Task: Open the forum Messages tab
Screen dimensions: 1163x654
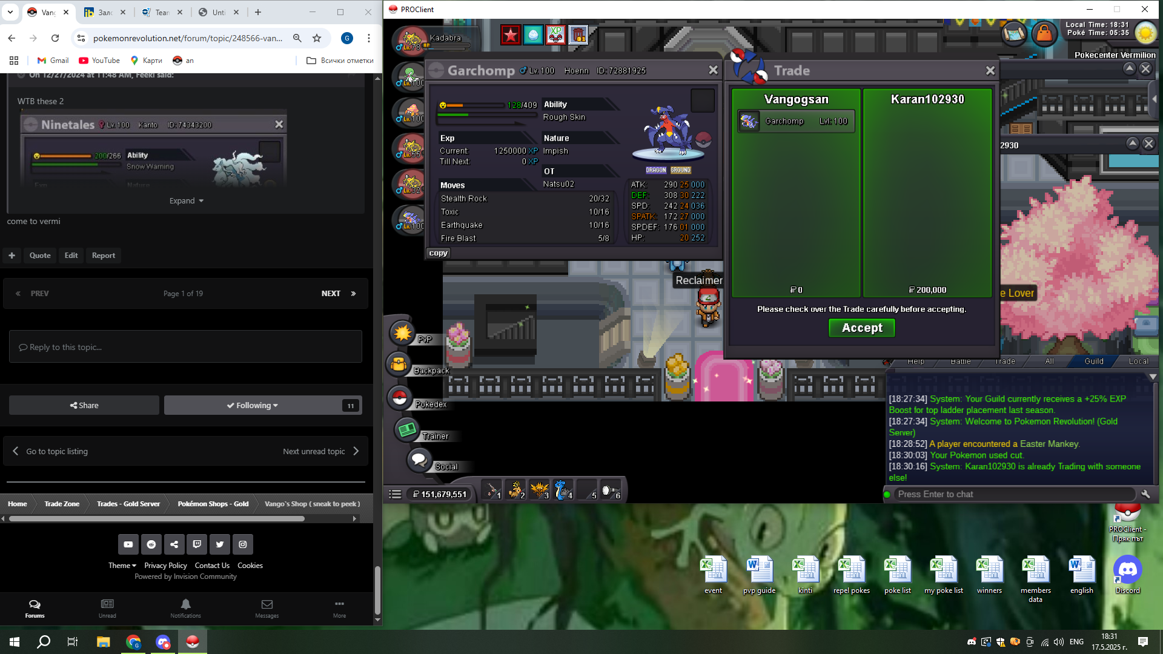Action: click(x=267, y=609)
